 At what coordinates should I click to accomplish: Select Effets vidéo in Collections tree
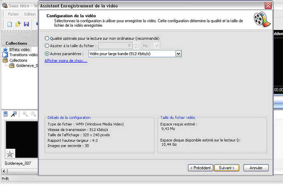(20, 49)
